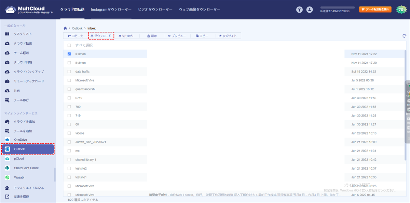Viewport: 410px width, 203px height.
Task: Check the Junwa_Site_20220621 checkbox
Action: point(69,142)
